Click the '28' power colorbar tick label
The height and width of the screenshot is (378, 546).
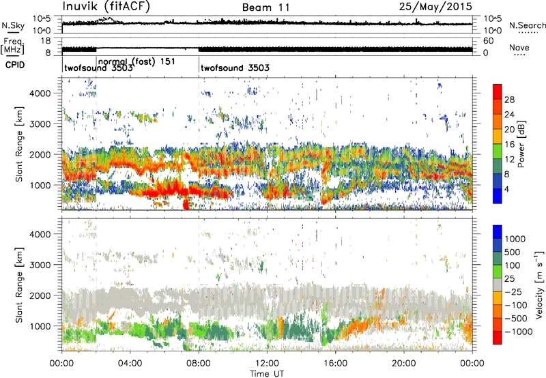[509, 100]
